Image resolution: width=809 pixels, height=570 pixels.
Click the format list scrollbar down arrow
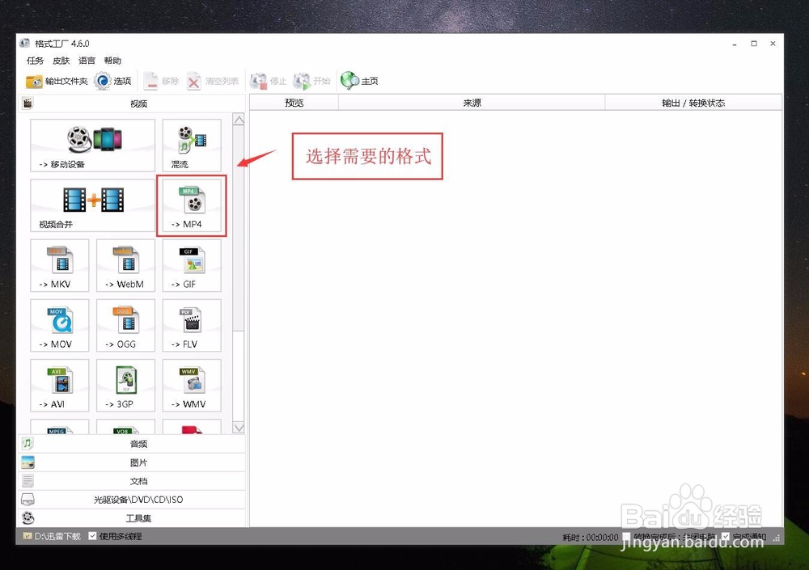coord(239,427)
